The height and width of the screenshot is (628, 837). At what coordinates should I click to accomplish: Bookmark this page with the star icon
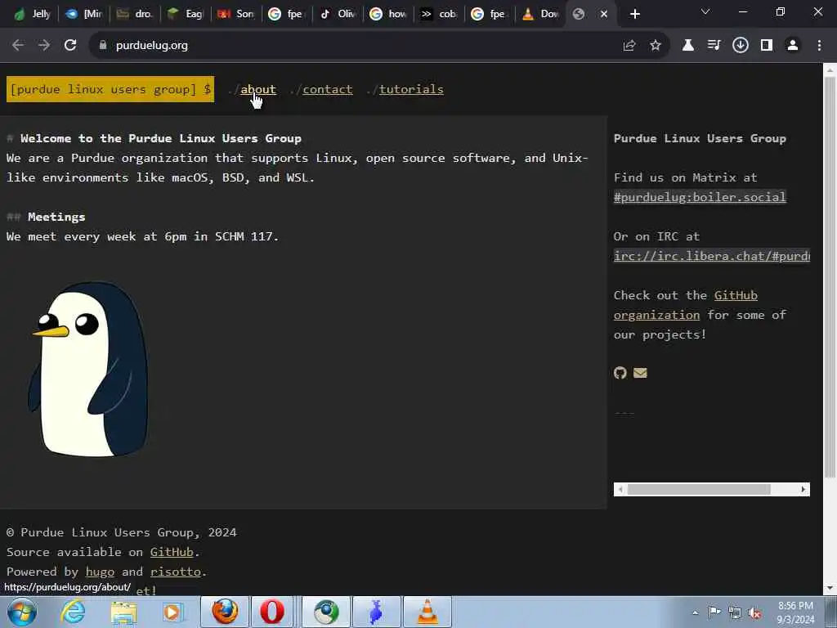(656, 46)
